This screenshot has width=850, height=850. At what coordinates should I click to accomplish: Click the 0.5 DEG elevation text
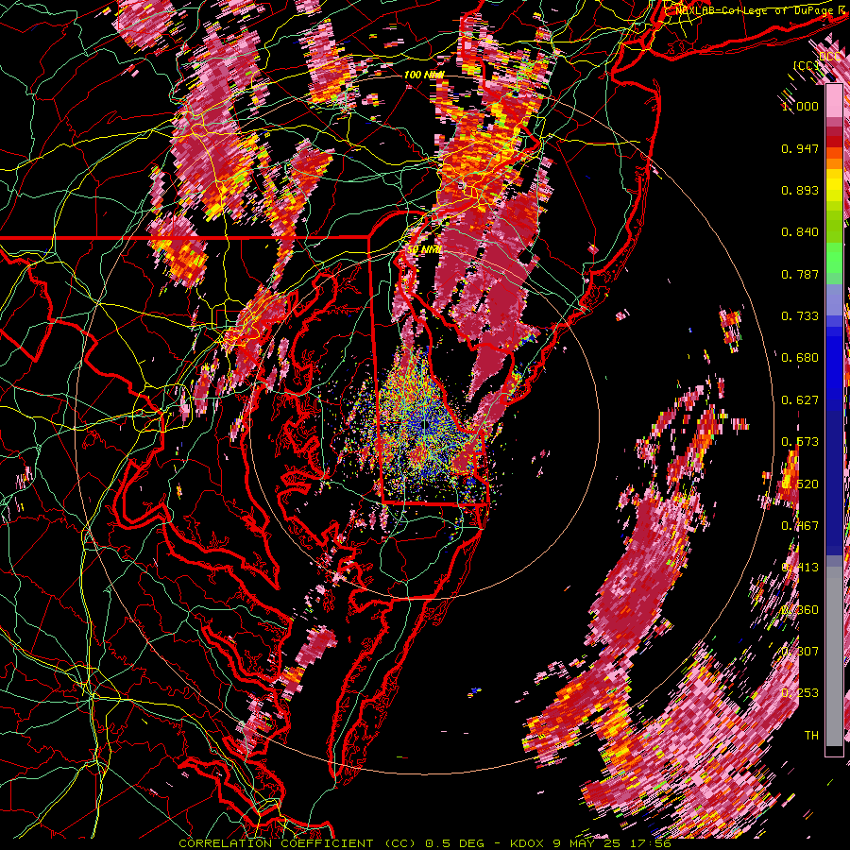(456, 843)
